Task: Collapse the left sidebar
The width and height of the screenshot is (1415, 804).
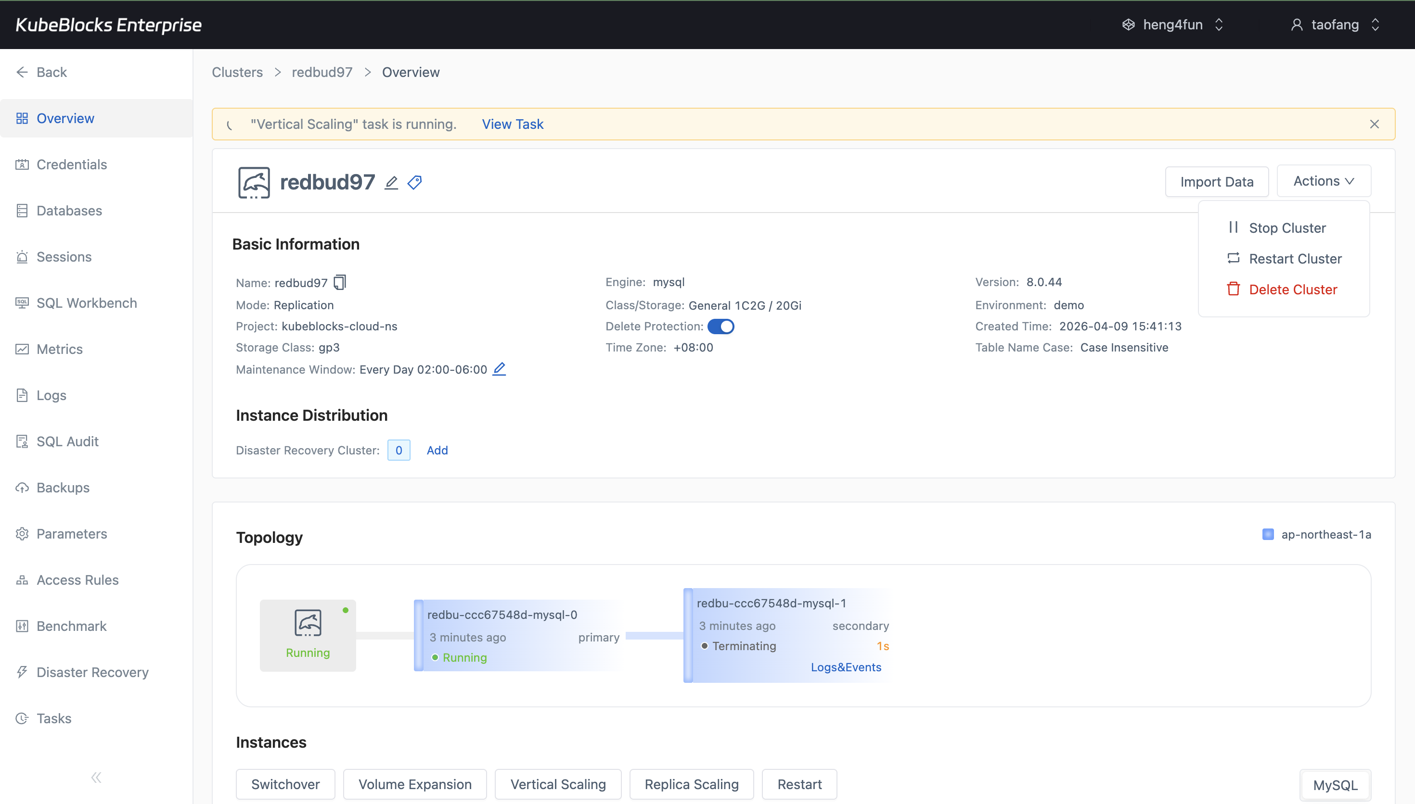Action: 96,777
